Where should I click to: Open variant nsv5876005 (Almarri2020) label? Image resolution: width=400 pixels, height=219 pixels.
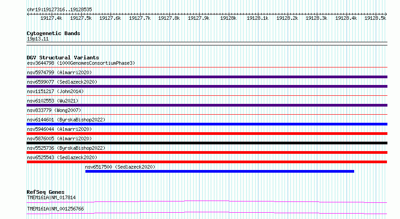point(59,139)
